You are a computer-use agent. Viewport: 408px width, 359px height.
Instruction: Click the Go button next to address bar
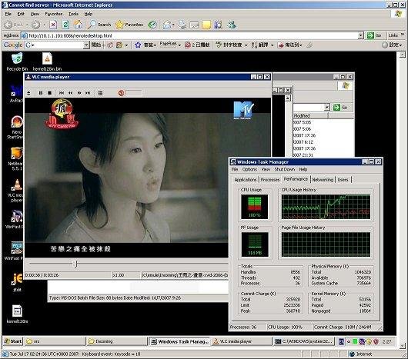click(374, 35)
